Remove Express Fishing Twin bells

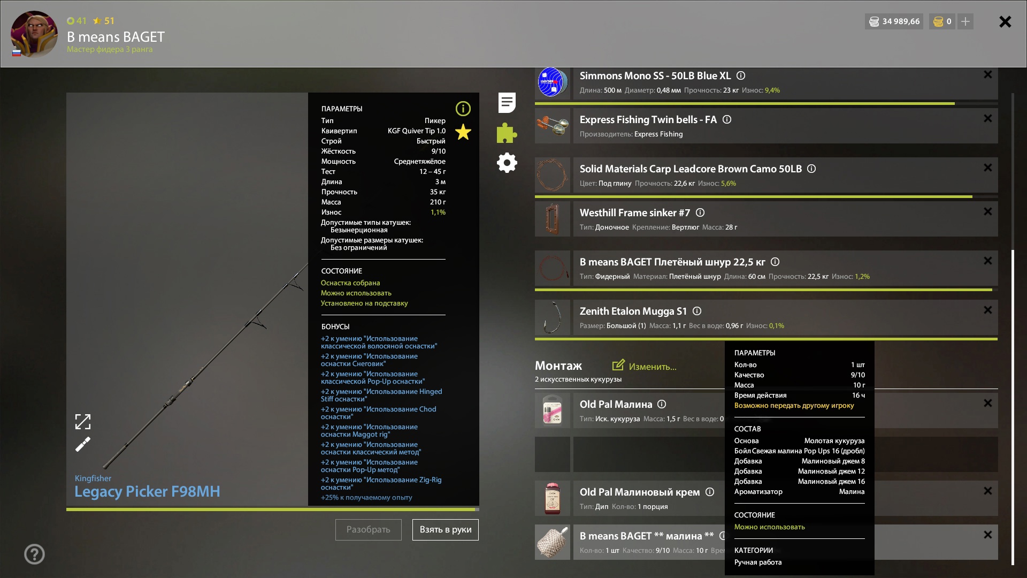pyautogui.click(x=988, y=118)
